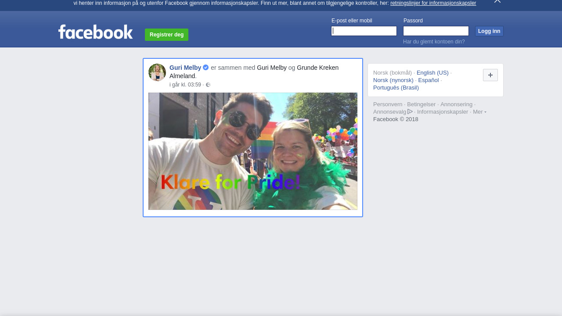562x316 pixels.
Task: Focus the Passord input field
Action: pos(436,31)
